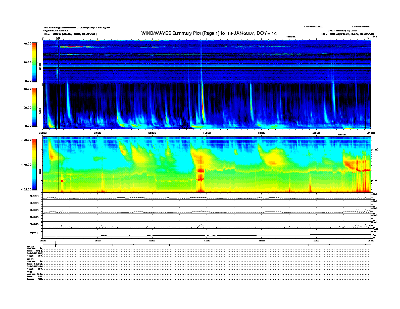This screenshot has height=309, width=400.
Task: Click the 30.00 label on RAD1 color scale
Action: click(27, 108)
